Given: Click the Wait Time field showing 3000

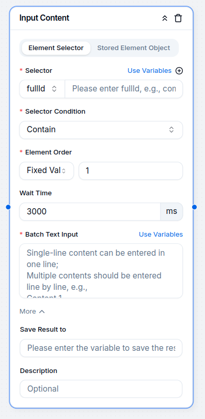Looking at the screenshot, I should 90,212.
